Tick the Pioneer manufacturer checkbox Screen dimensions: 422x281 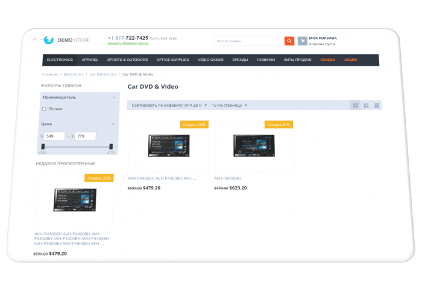pyautogui.click(x=45, y=109)
